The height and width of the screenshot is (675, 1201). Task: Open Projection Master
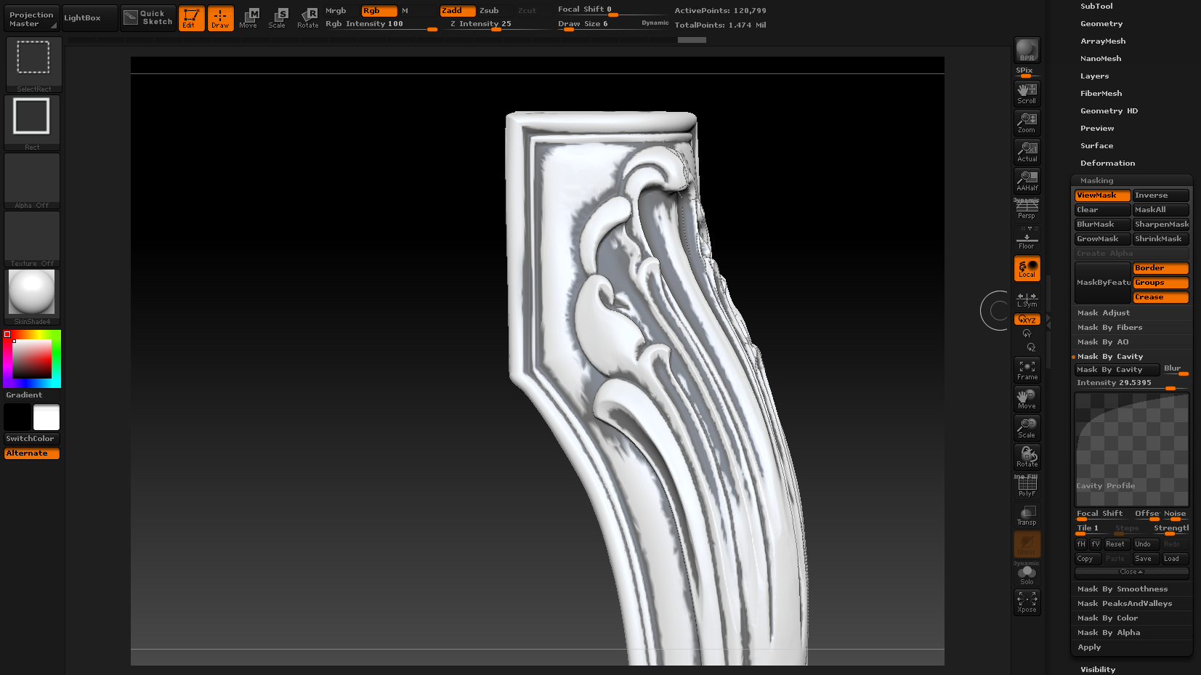[x=31, y=17]
